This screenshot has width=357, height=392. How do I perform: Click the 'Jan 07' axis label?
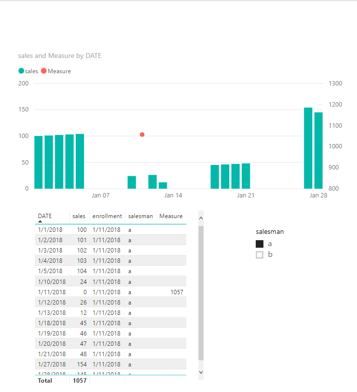click(x=101, y=195)
